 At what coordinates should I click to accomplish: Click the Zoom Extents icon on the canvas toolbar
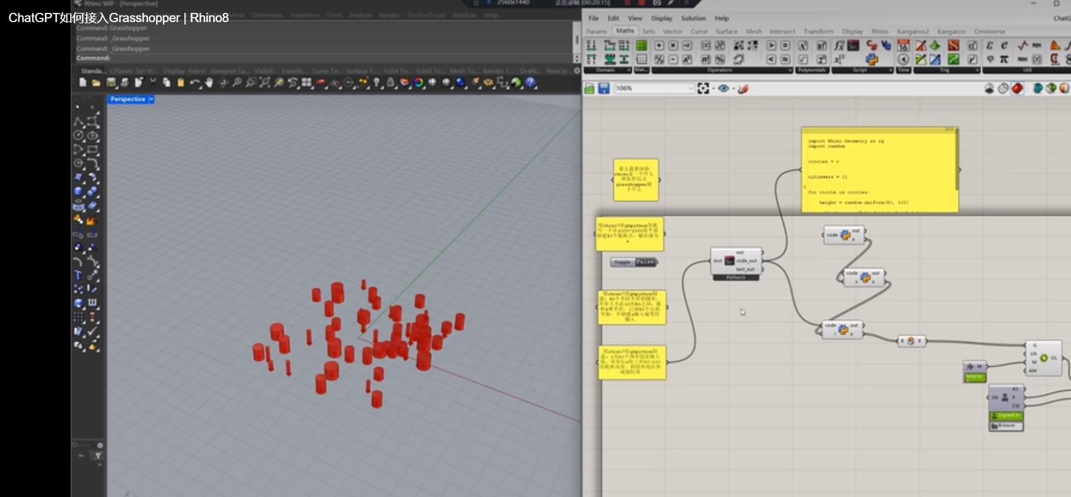[704, 88]
